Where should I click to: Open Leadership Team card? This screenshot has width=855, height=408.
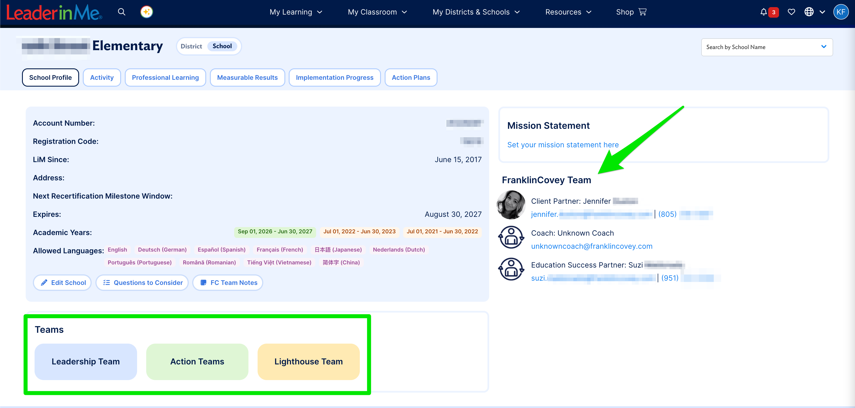coord(86,362)
